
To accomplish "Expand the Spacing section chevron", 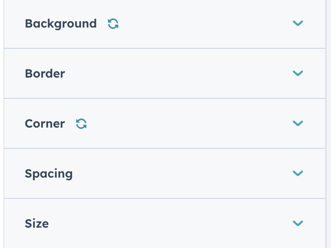I will pyautogui.click(x=298, y=173).
